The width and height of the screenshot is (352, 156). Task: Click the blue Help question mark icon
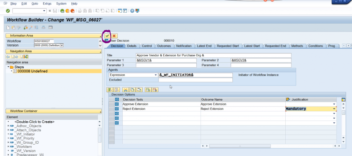coord(132,11)
